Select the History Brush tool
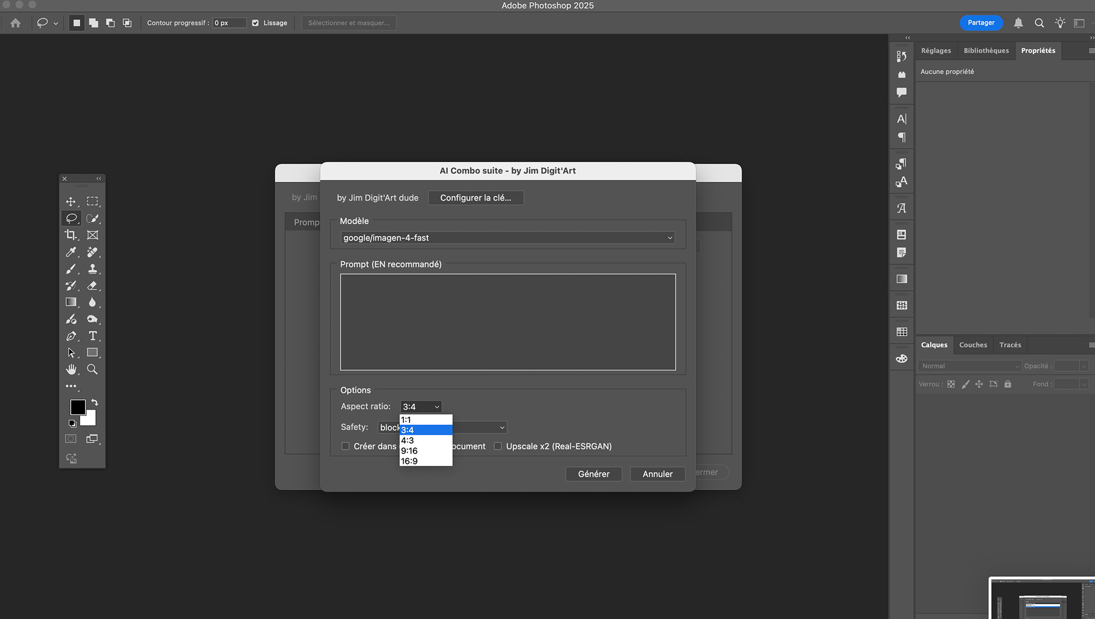This screenshot has width=1095, height=619. 71,286
